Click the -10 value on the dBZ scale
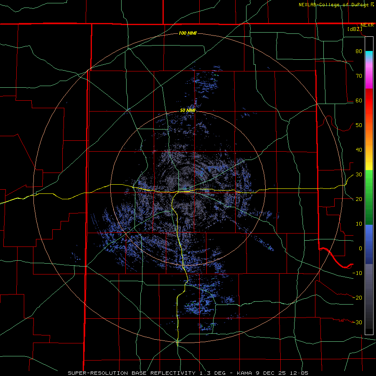376x376 pixels. (x=357, y=273)
